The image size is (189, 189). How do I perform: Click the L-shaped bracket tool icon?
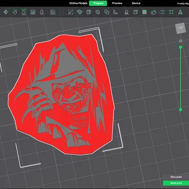(115, 12)
